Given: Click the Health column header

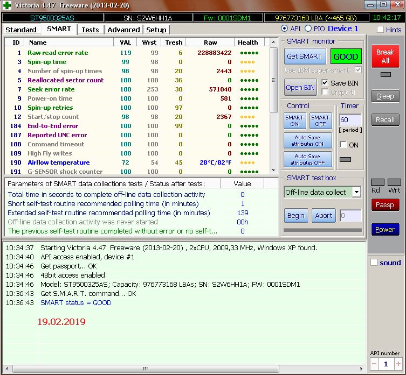Looking at the screenshot, I should pyautogui.click(x=248, y=43).
